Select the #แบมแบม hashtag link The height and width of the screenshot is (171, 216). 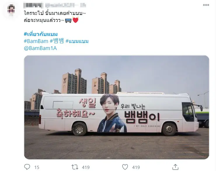pos(77,41)
